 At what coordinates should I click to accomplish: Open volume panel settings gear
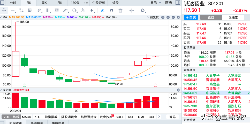[178, 90]
